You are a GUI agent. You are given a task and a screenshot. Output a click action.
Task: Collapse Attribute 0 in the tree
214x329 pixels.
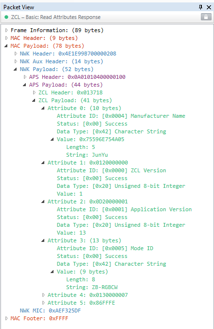coord(43,108)
